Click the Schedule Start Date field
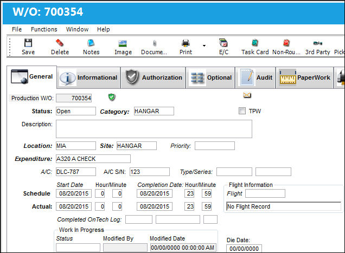The height and width of the screenshot is (253, 345). [x=74, y=193]
